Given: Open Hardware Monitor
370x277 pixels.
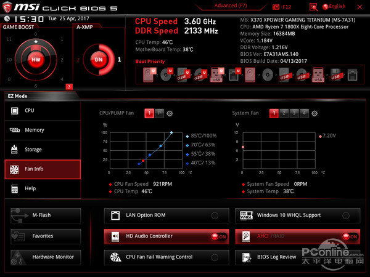Looking at the screenshot, I should (x=46, y=257).
